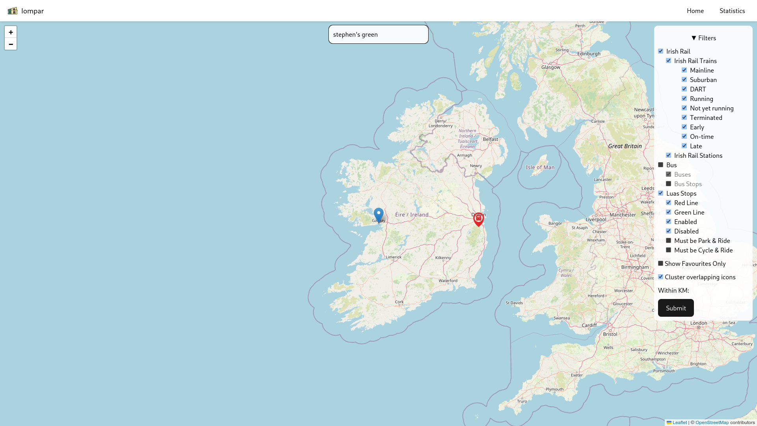Toggle the Running checkbox

click(x=684, y=99)
